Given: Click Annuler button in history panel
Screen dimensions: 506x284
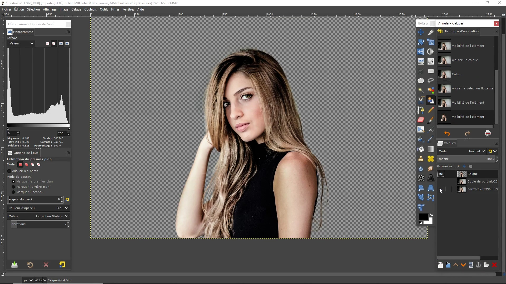Looking at the screenshot, I should [447, 134].
